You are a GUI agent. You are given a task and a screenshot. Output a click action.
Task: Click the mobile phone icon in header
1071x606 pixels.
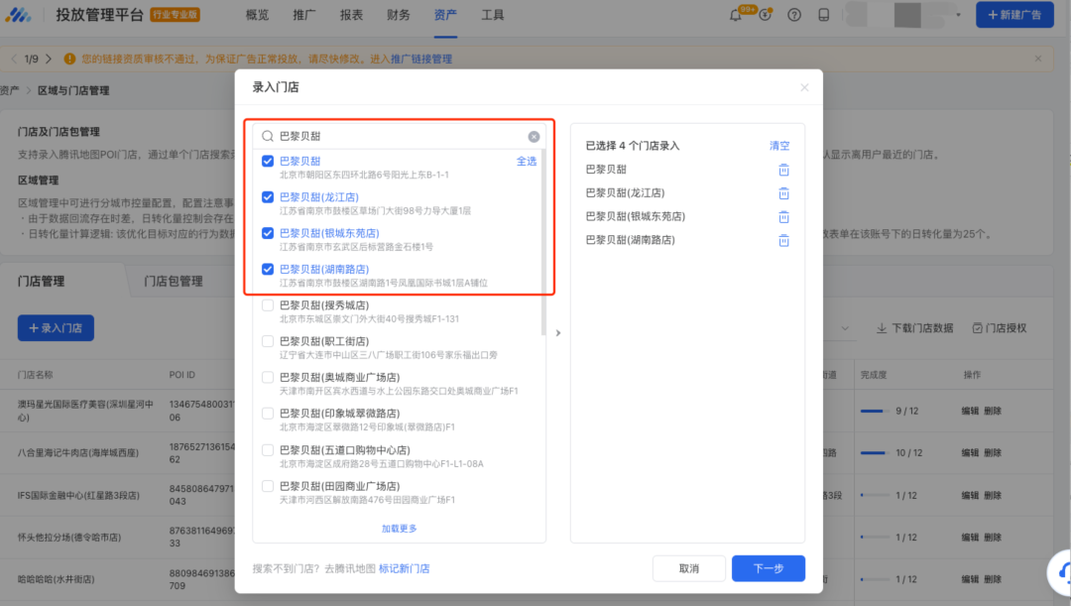(x=823, y=15)
